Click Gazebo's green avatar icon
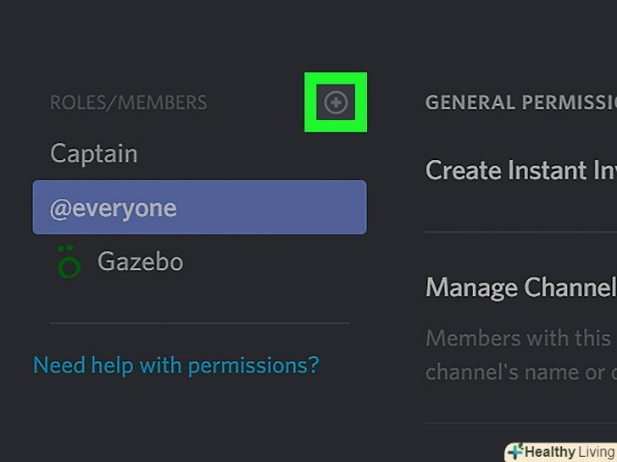The height and width of the screenshot is (462, 617). tap(69, 263)
